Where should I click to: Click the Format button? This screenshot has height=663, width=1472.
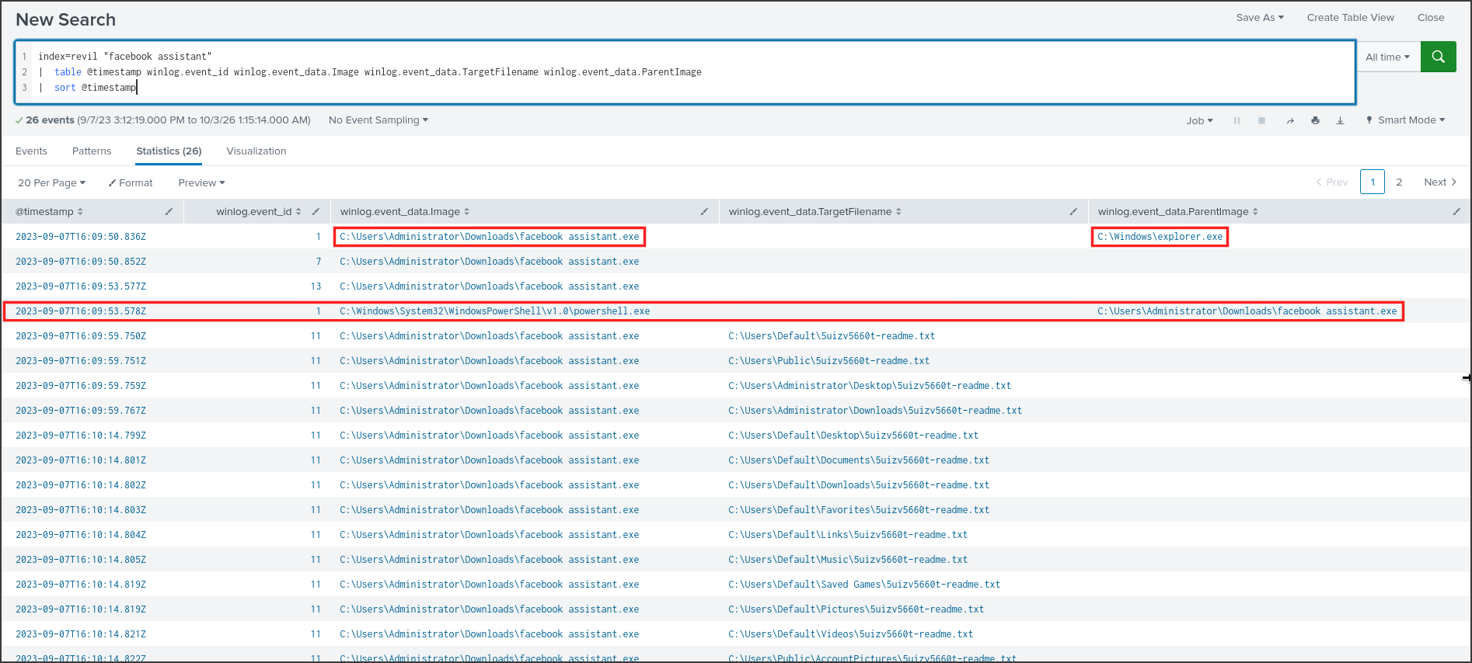pos(131,182)
